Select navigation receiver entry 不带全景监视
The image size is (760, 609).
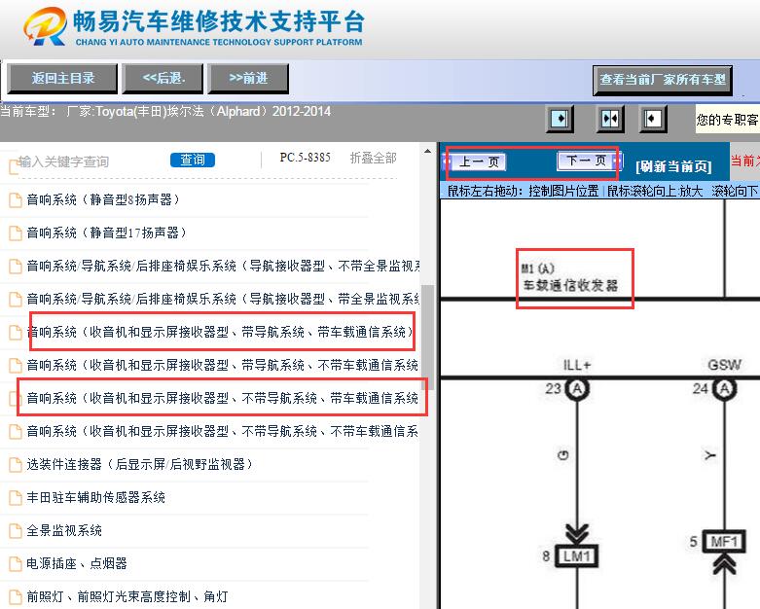tap(223, 266)
